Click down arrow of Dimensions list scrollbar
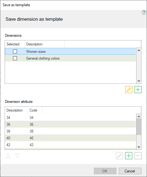Image resolution: width=147 pixels, height=177 pixels. pyautogui.click(x=139, y=81)
